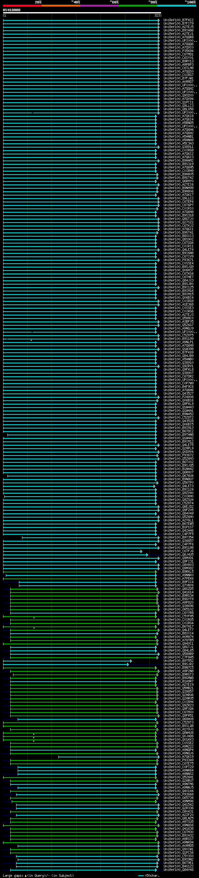Select hit label UniRef100_Q9FR51

178,715
